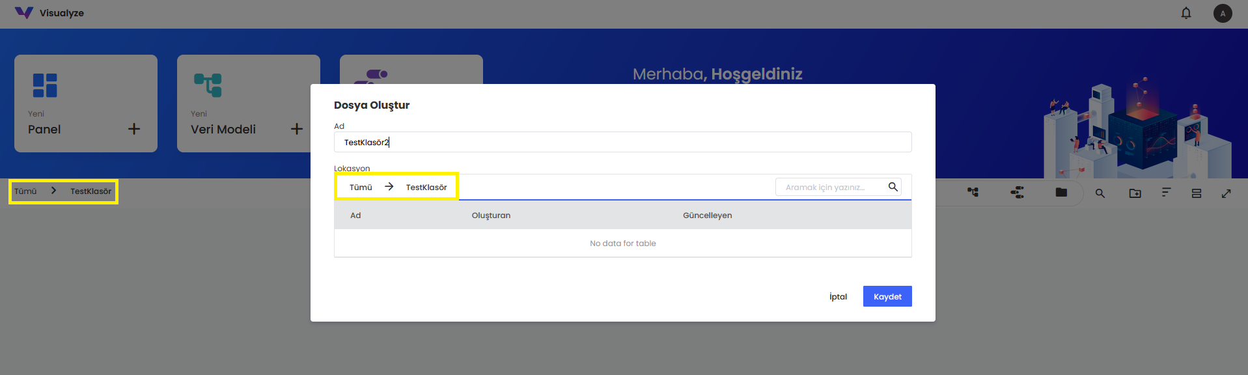Click the arrow between Tümü and TestKlasör
Image resolution: width=1248 pixels, height=375 pixels.
(389, 187)
